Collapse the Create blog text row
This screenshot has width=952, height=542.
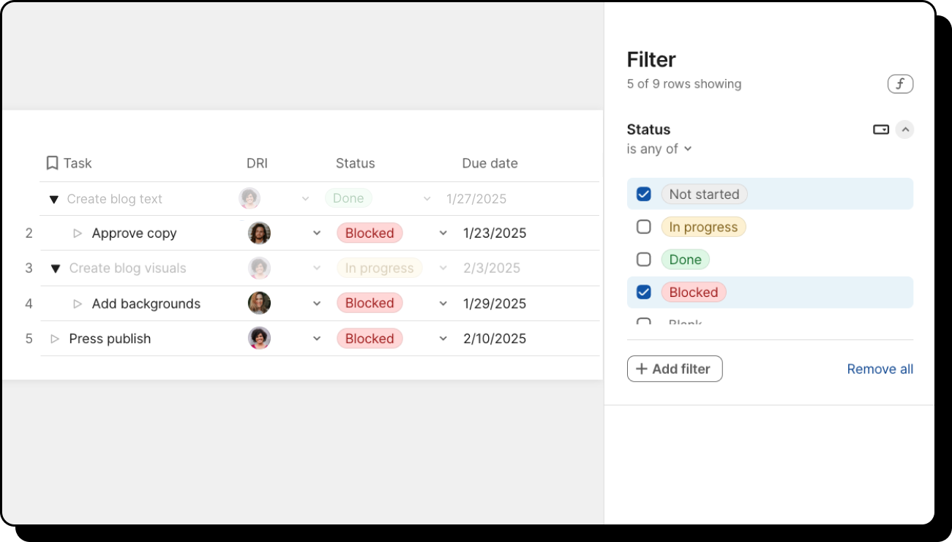click(53, 199)
